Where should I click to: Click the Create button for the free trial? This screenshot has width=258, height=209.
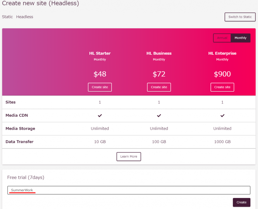tap(241, 202)
